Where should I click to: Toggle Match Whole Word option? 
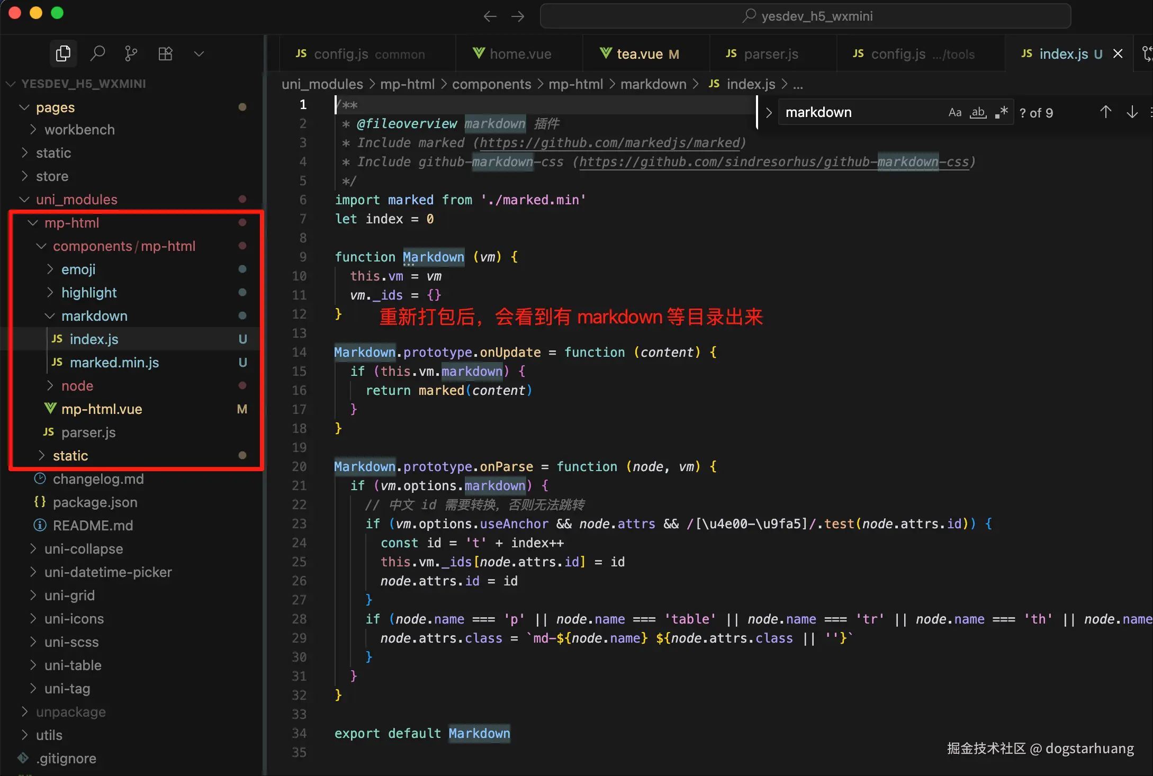(x=978, y=112)
